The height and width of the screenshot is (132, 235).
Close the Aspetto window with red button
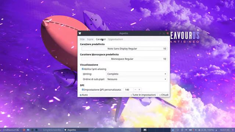[x=167, y=33]
